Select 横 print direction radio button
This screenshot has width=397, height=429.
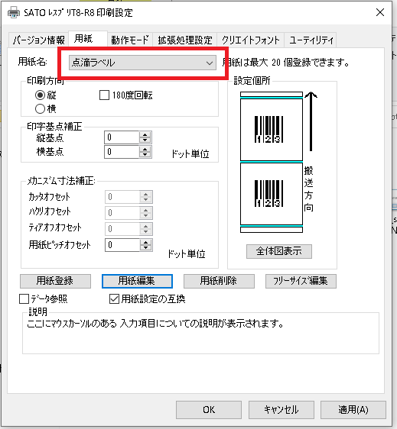click(40, 109)
